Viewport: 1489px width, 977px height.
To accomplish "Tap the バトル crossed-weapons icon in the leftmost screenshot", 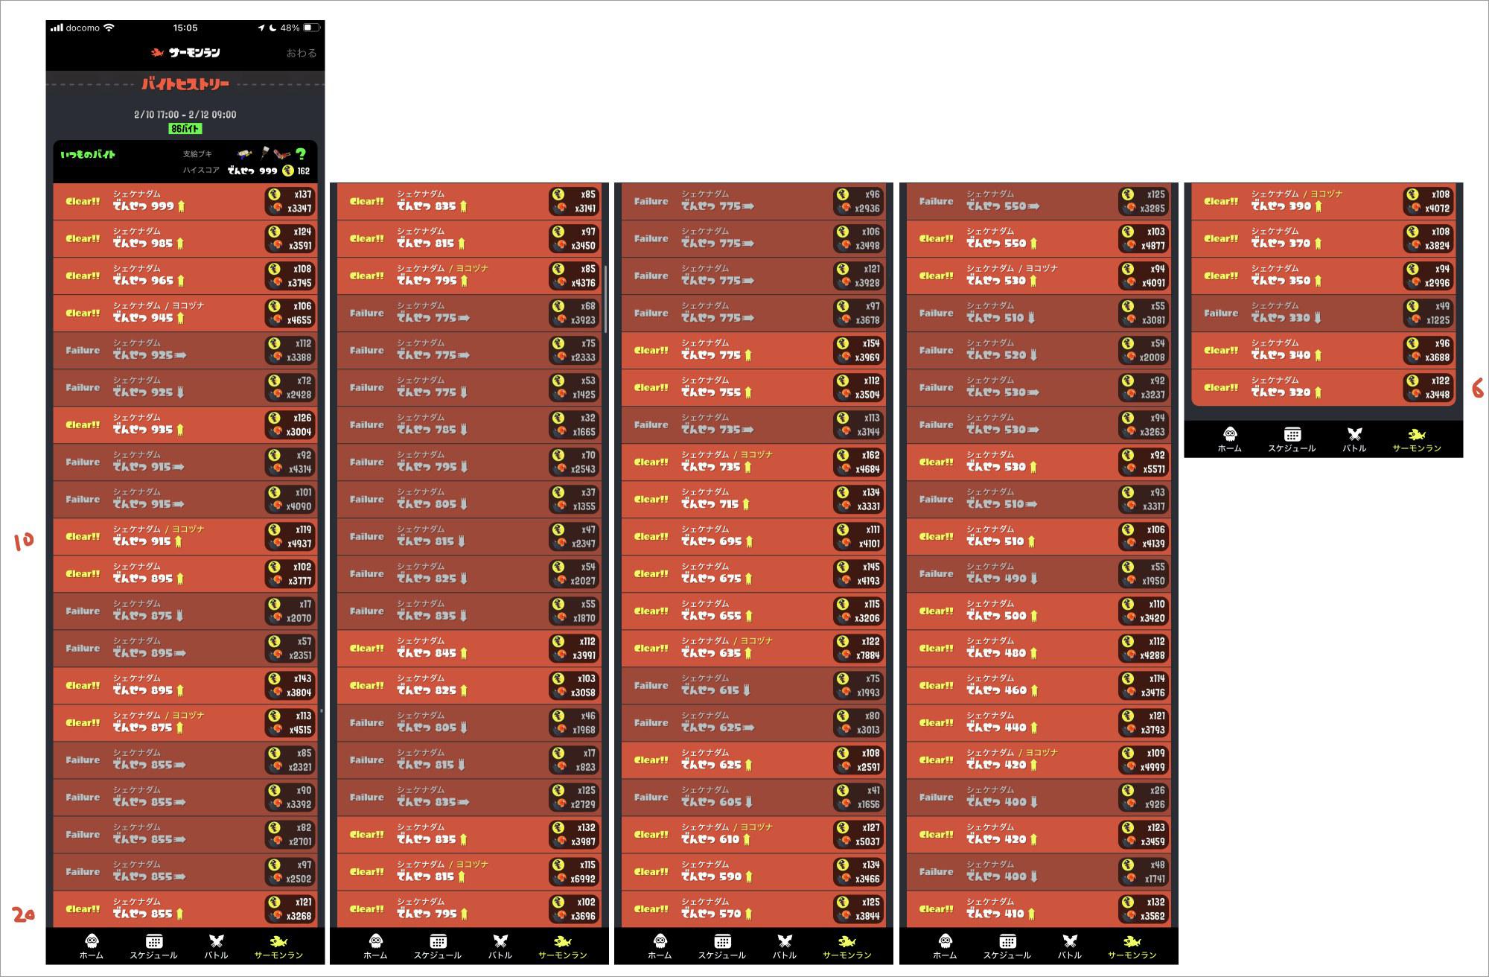I will click(x=216, y=941).
